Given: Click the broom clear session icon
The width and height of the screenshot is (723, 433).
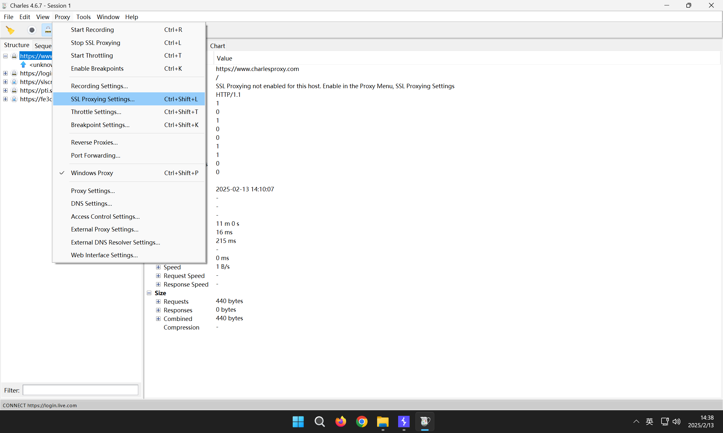Looking at the screenshot, I should pos(10,30).
